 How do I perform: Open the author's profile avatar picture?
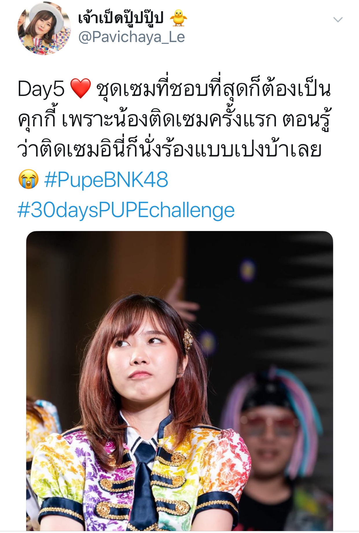point(44,28)
